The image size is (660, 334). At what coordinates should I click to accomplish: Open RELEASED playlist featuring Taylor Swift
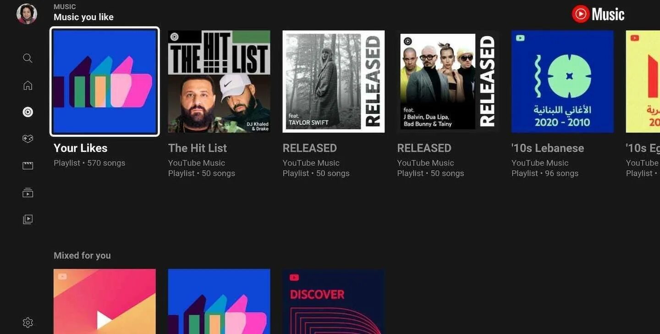click(x=334, y=82)
